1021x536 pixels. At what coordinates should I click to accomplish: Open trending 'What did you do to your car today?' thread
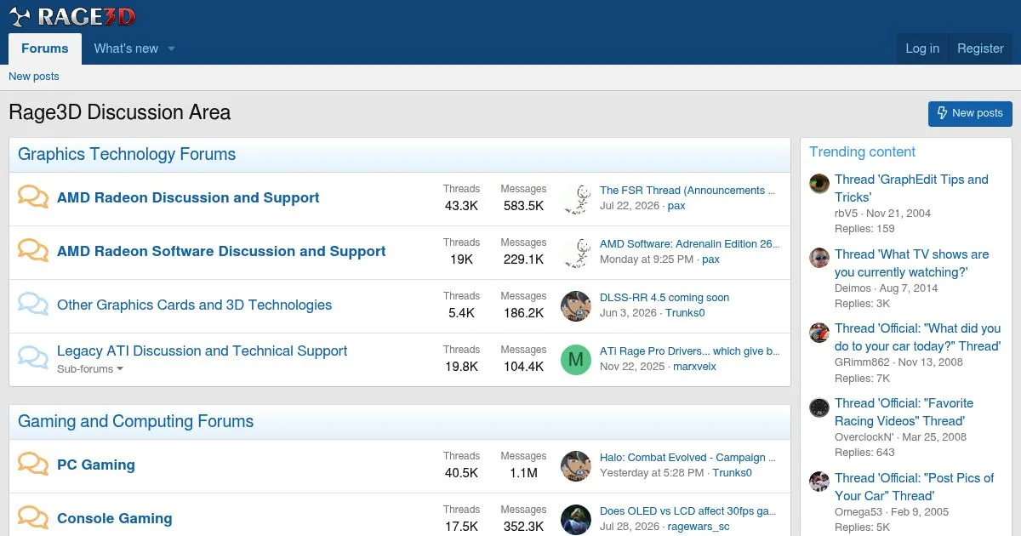[x=917, y=337]
